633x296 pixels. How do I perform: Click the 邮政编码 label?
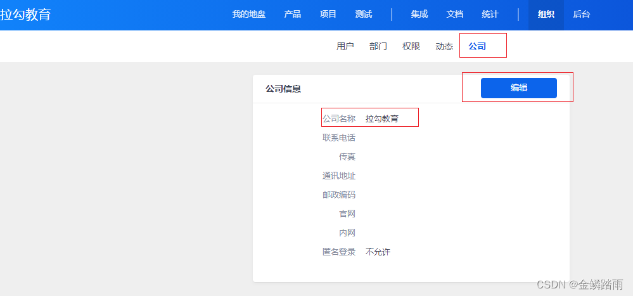(x=339, y=195)
